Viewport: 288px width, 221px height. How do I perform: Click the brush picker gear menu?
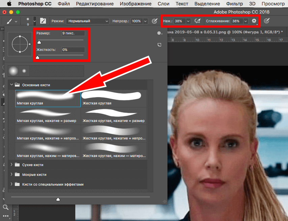pyautogui.click(x=159, y=33)
